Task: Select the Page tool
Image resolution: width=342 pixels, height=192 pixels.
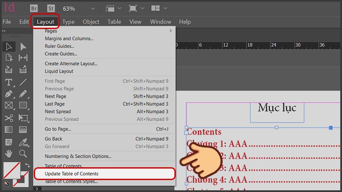Action: pyautogui.click(x=9, y=58)
